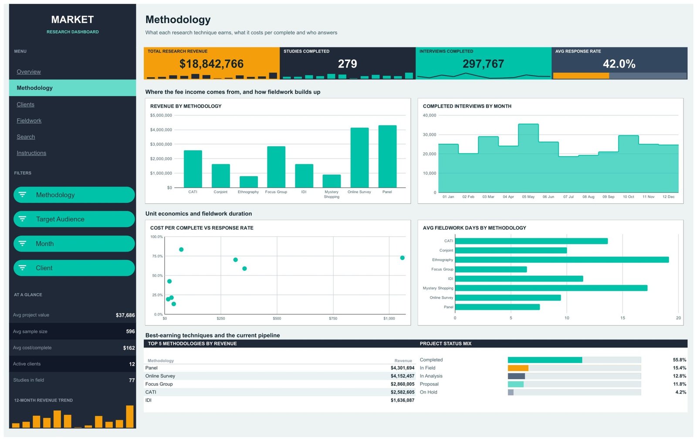Click the Online Survey table row
Image resolution: width=697 pixels, height=441 pixels.
[x=280, y=376]
